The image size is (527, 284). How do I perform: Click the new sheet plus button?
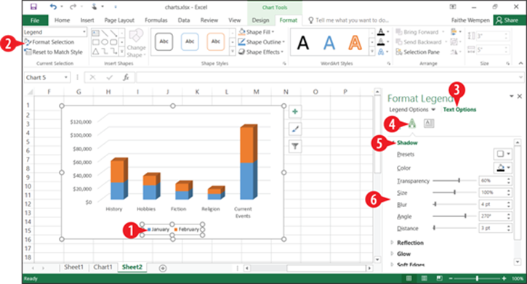[x=163, y=268]
